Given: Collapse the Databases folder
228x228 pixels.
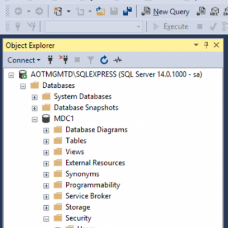Looking at the screenshot, I should (x=23, y=86).
